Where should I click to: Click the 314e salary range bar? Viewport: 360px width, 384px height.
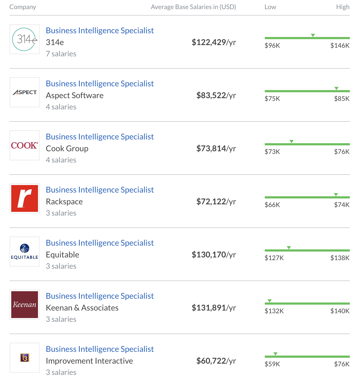pos(307,38)
